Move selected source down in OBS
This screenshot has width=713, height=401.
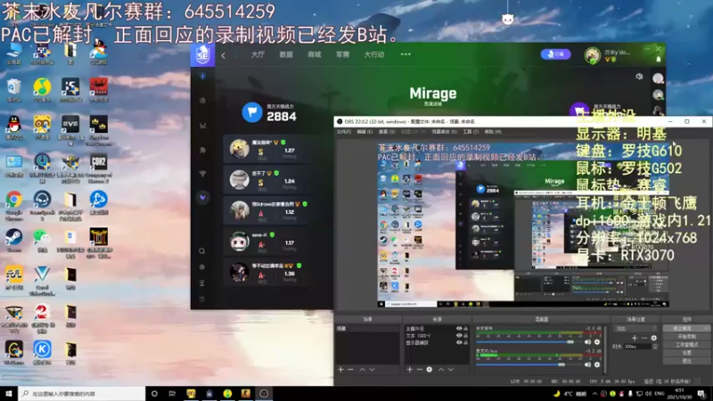(x=451, y=370)
